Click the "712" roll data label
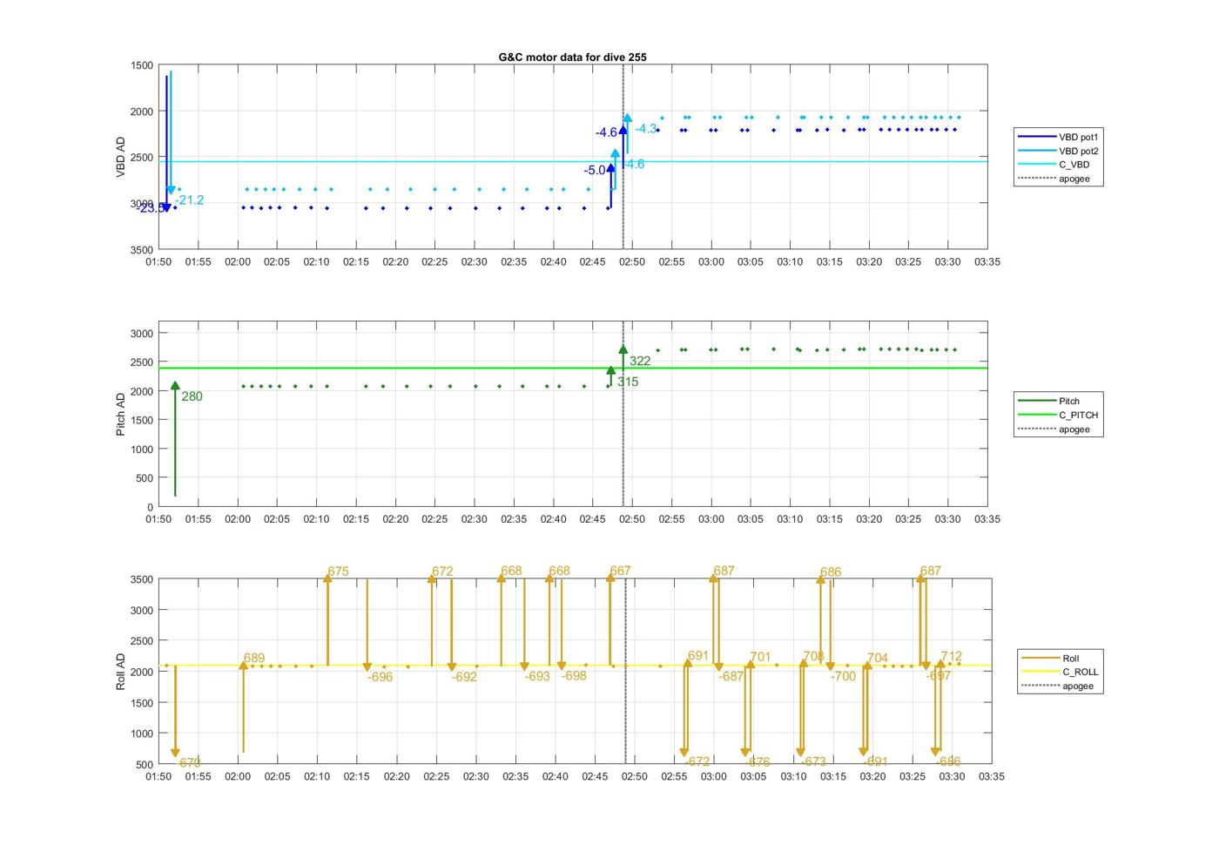The height and width of the screenshot is (859, 1219). tap(952, 657)
